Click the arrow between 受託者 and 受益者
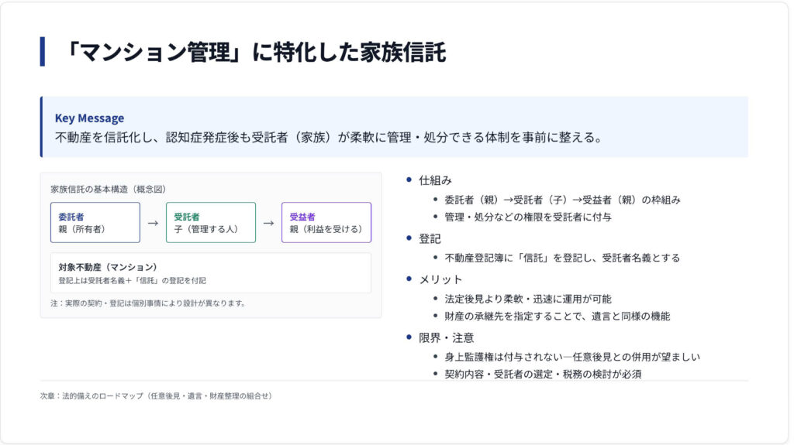 [268, 223]
